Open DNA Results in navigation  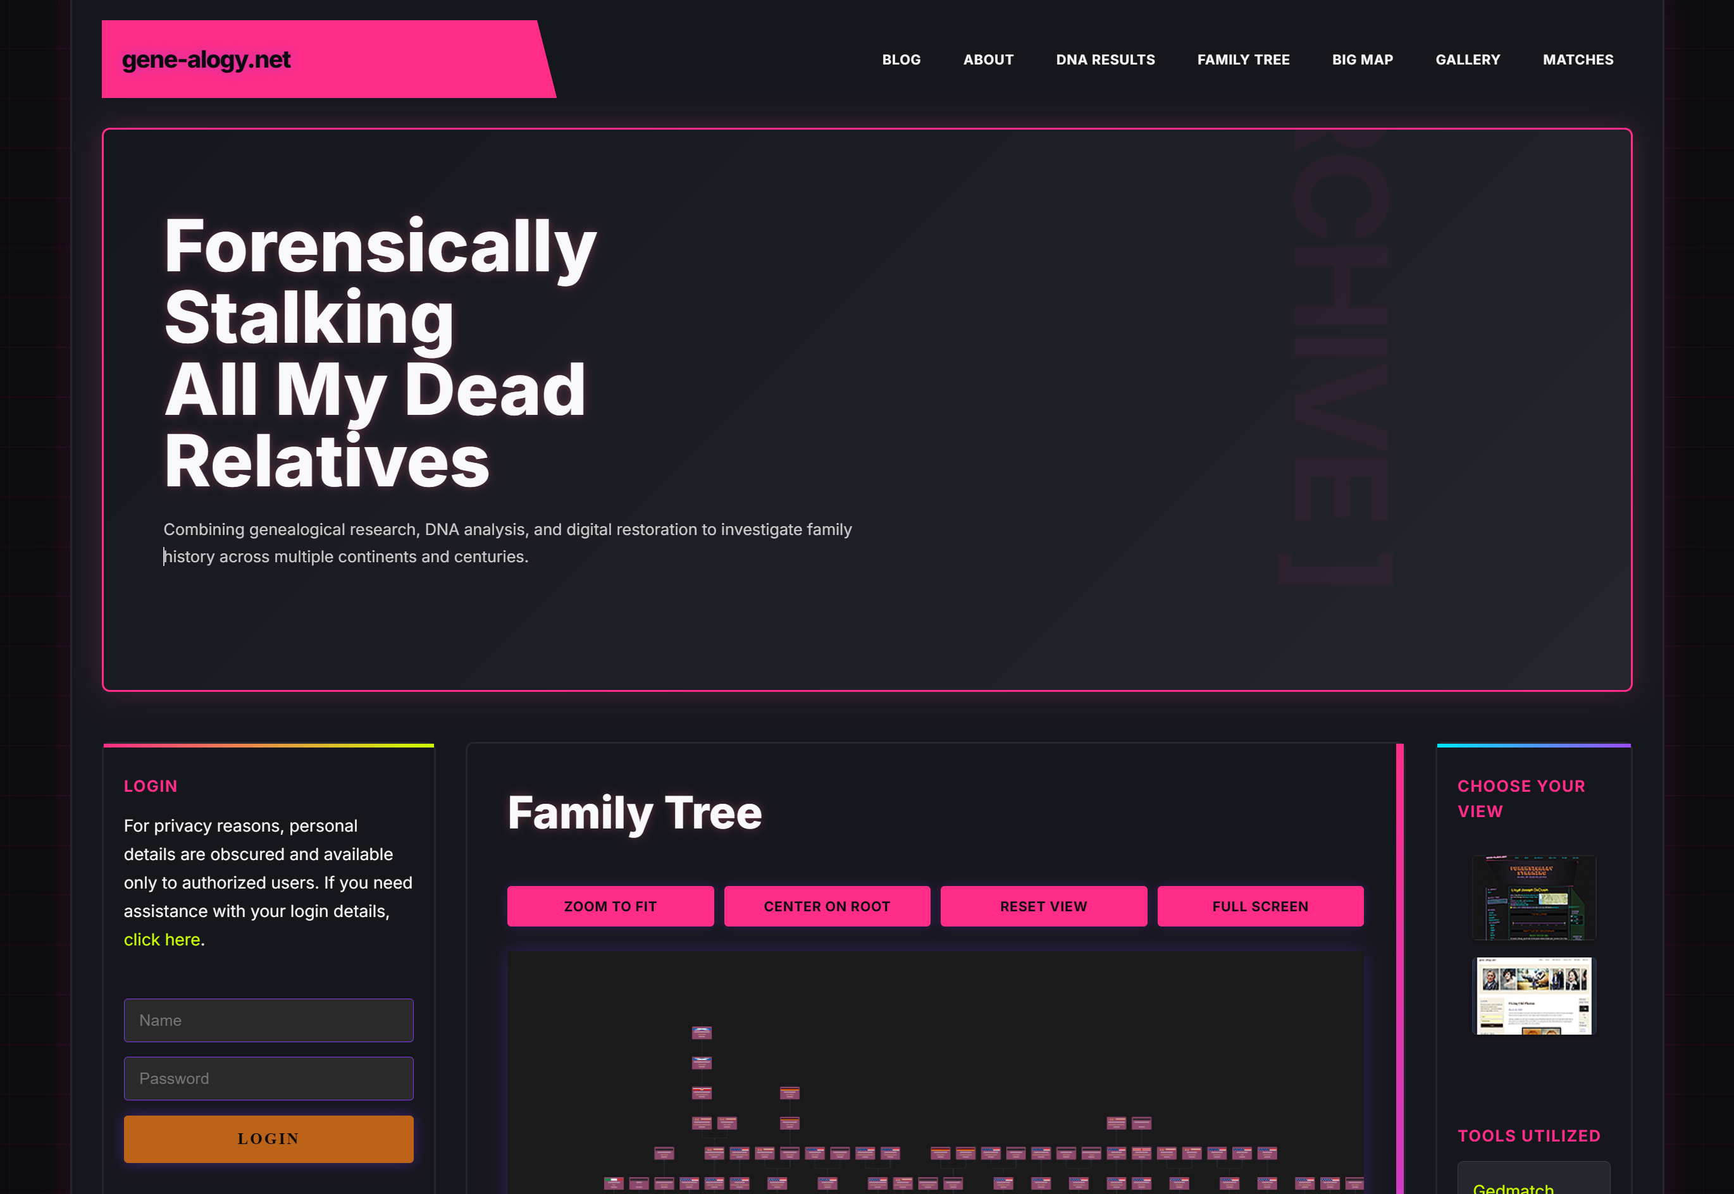coord(1105,59)
